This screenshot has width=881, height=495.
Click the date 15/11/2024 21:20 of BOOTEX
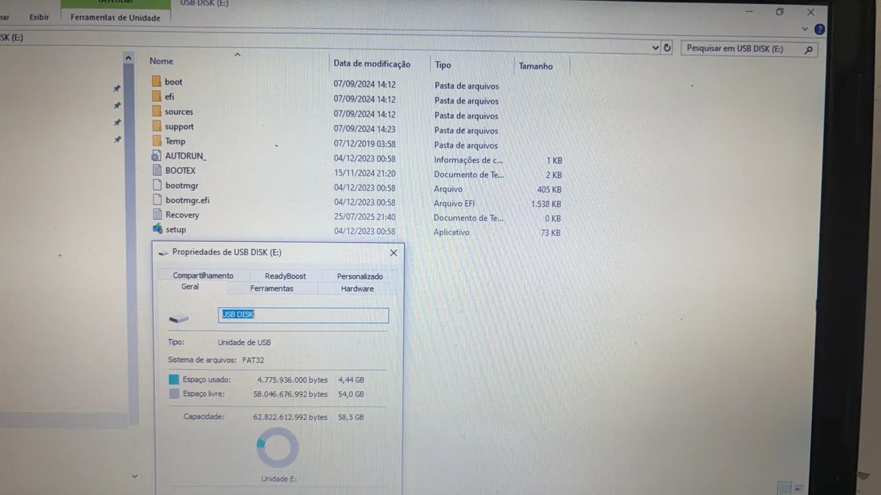[x=365, y=173]
